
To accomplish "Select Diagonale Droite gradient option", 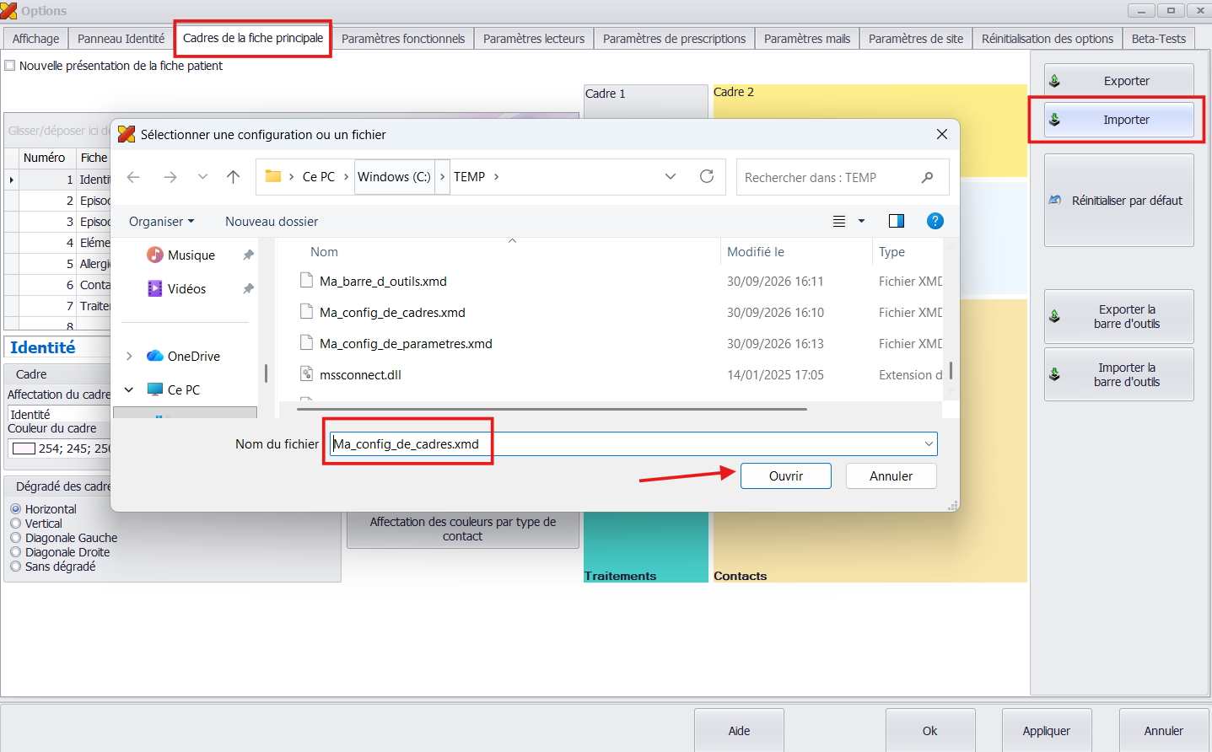I will [x=15, y=552].
